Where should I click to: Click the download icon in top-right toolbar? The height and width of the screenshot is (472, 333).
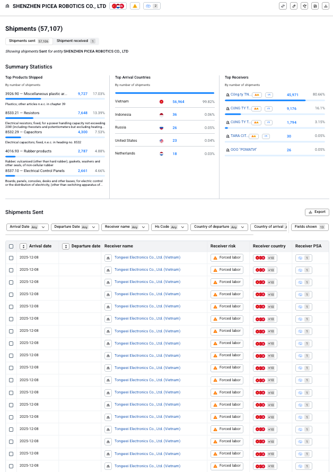point(325,6)
